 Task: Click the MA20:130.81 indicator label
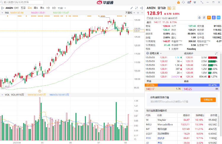38,13
